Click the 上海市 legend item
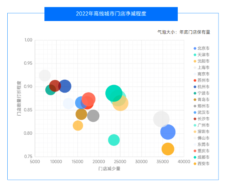 (x=202, y=68)
